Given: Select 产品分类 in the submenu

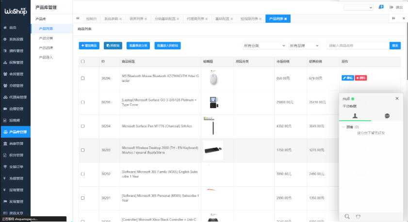Looking at the screenshot, I should pos(46,38).
